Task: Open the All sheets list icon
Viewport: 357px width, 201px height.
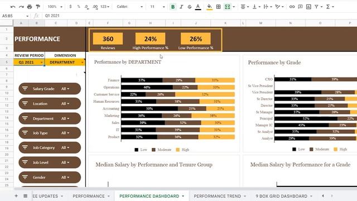Action: (25, 196)
